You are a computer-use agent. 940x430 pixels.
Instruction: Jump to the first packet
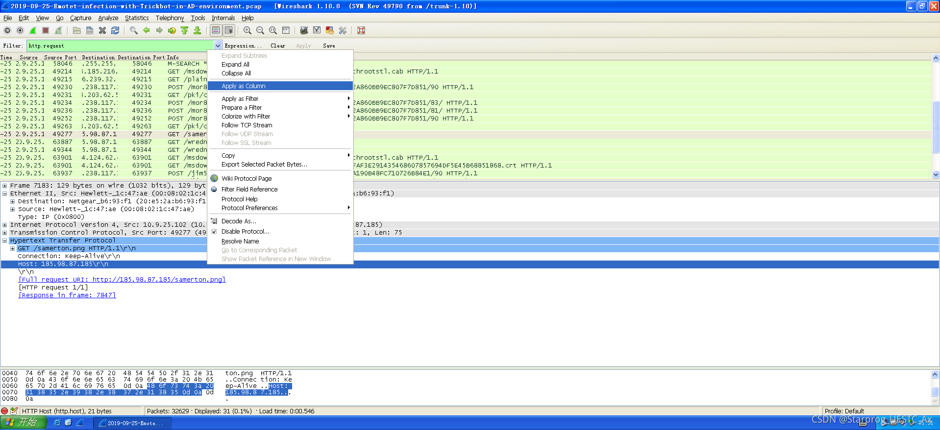tap(185, 30)
